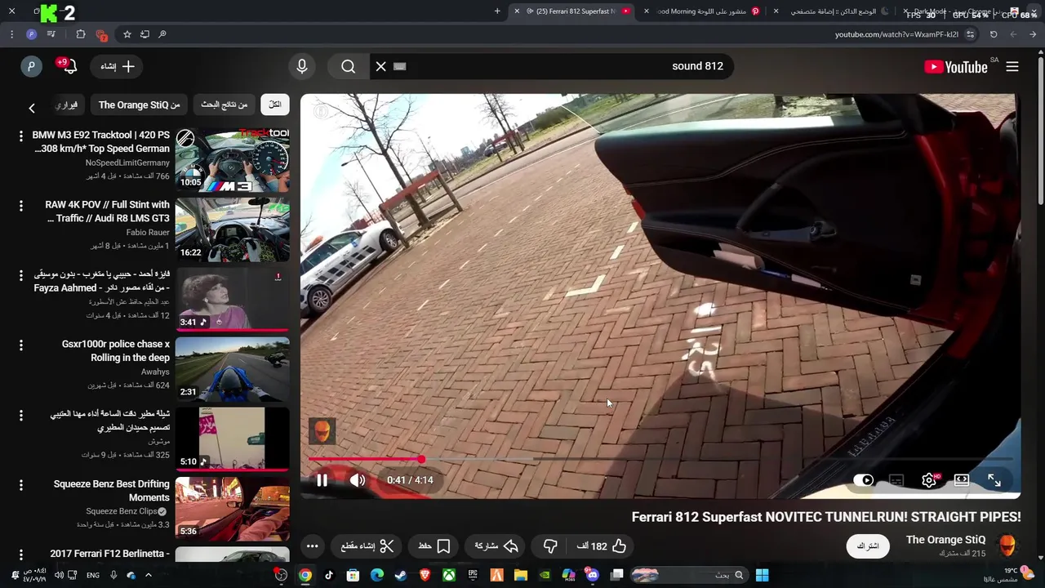Reload the page with the refresh icon
The height and width of the screenshot is (588, 1045).
click(994, 34)
